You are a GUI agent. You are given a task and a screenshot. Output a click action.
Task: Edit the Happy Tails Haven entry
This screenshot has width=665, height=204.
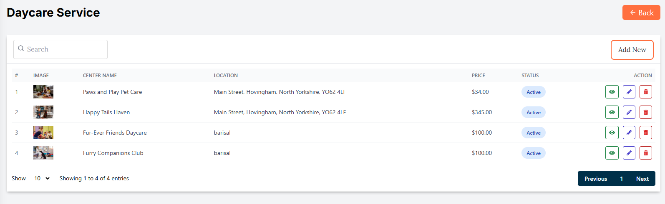click(629, 112)
